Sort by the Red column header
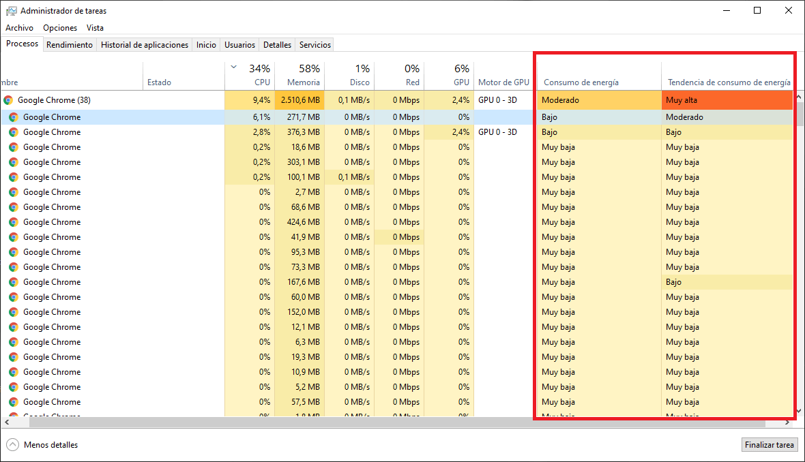This screenshot has height=462, width=805. (399, 76)
